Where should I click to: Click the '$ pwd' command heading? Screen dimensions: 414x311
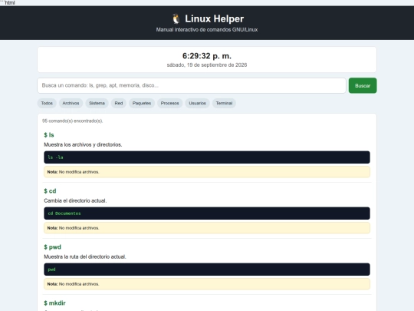52,247
